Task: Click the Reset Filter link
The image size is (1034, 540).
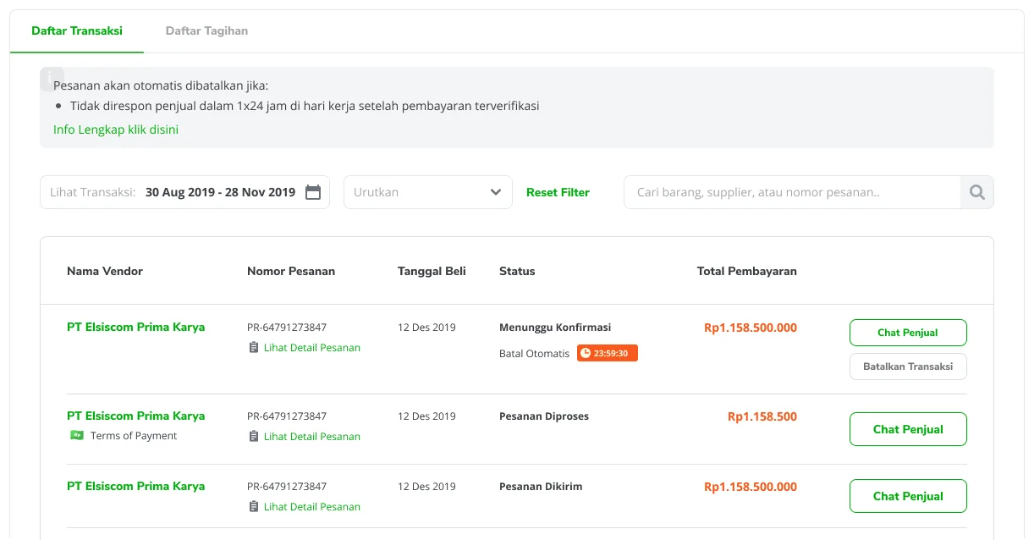Action: point(558,192)
